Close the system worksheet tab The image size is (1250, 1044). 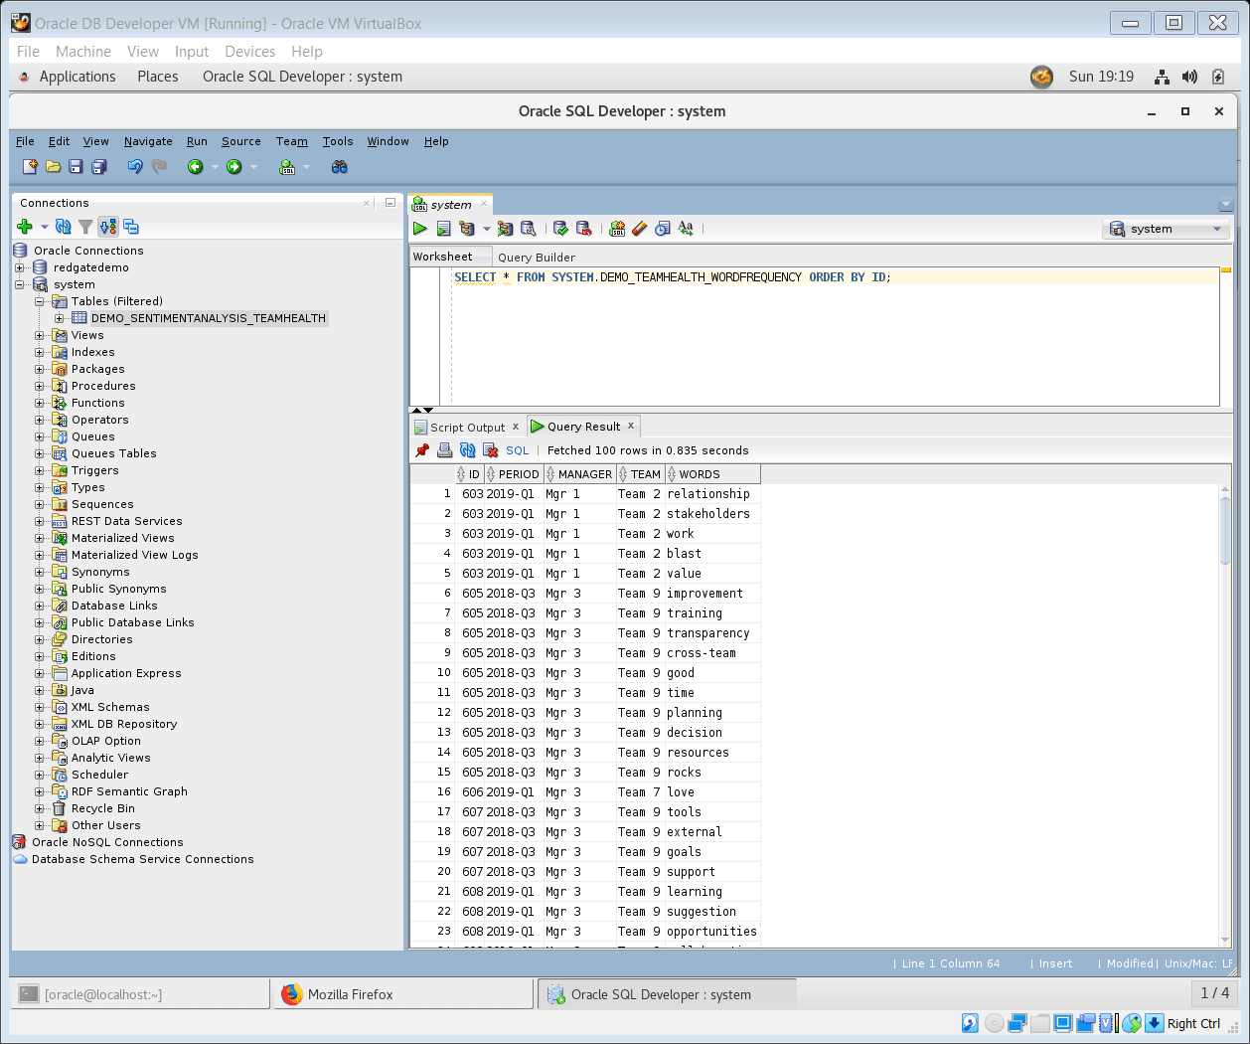[x=484, y=204]
